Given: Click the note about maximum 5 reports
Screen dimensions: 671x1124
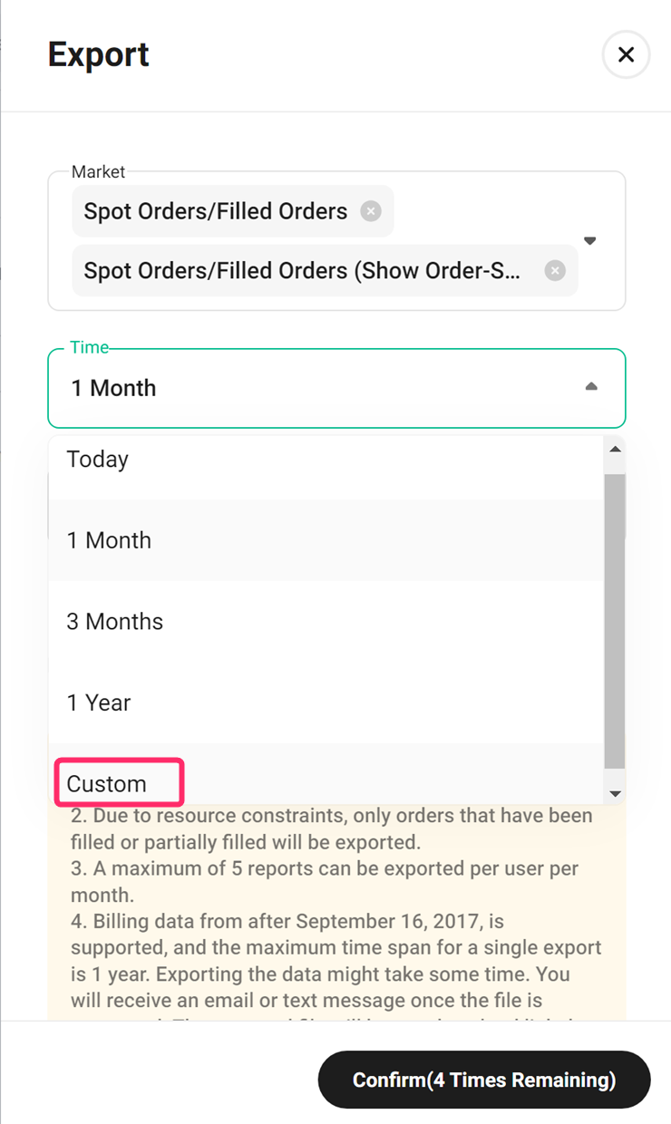Looking at the screenshot, I should point(325,881).
